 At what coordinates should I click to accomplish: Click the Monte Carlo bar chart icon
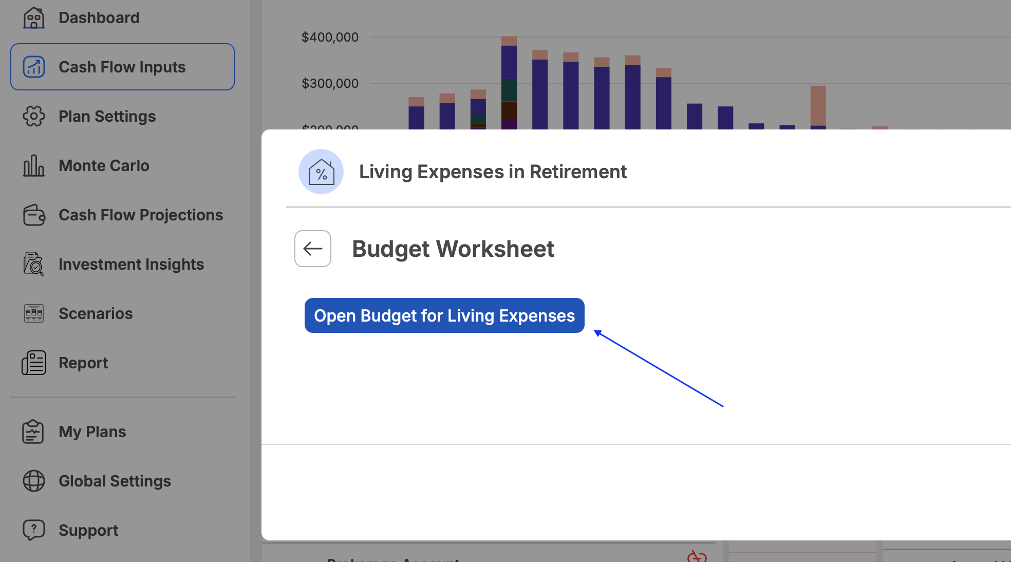[34, 165]
